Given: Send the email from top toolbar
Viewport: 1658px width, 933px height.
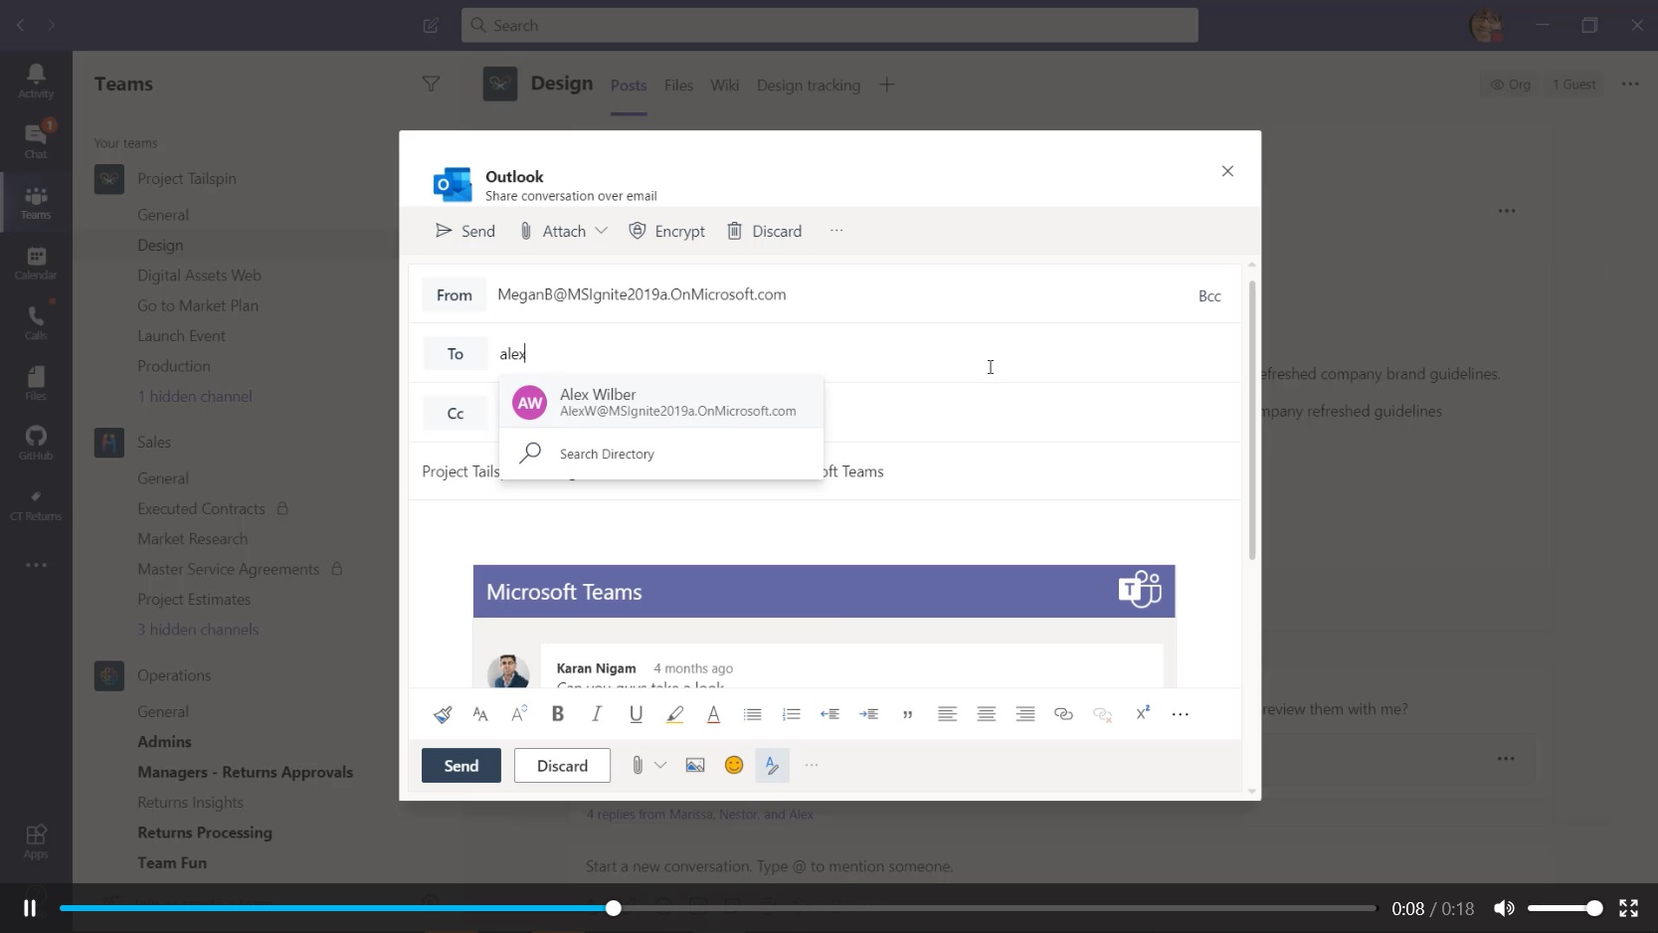Looking at the screenshot, I should [465, 231].
